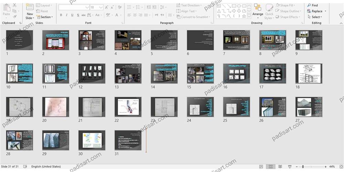
Task: Open Font dialog launcher
Action: pos(121,23)
